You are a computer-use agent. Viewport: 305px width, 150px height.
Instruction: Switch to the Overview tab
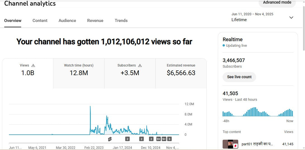tap(13, 21)
